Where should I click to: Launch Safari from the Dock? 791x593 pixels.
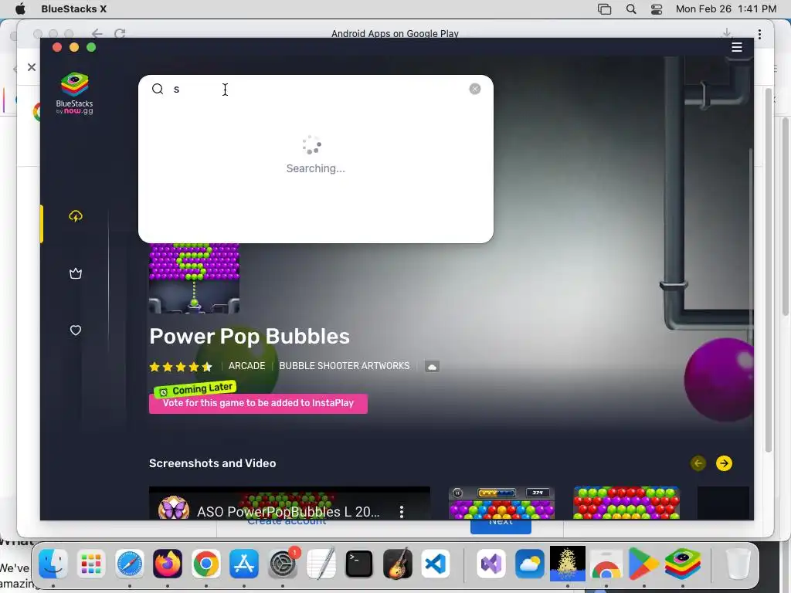[x=130, y=564]
